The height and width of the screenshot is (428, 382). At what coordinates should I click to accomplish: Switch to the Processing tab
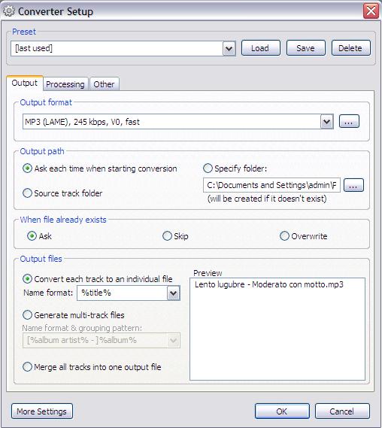click(x=65, y=84)
